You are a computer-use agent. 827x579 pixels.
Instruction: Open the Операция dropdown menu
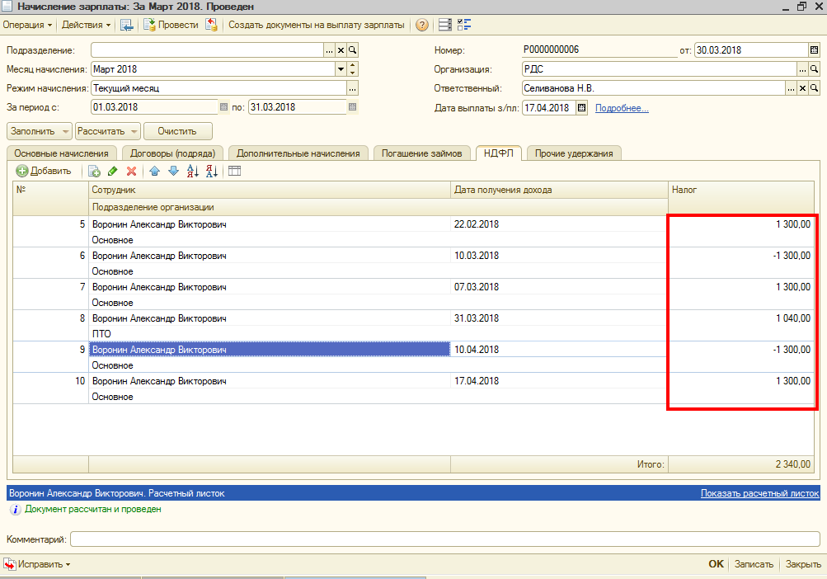coord(27,25)
